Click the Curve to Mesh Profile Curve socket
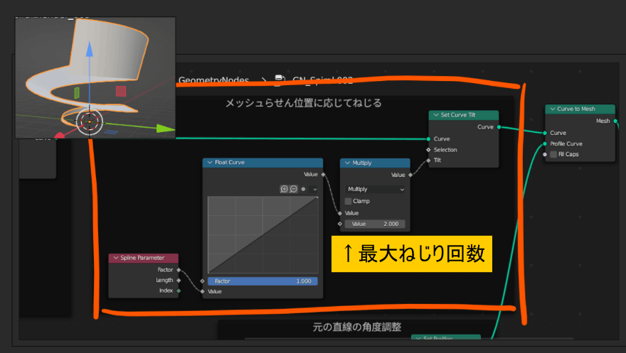The height and width of the screenshot is (353, 626). pyautogui.click(x=545, y=144)
